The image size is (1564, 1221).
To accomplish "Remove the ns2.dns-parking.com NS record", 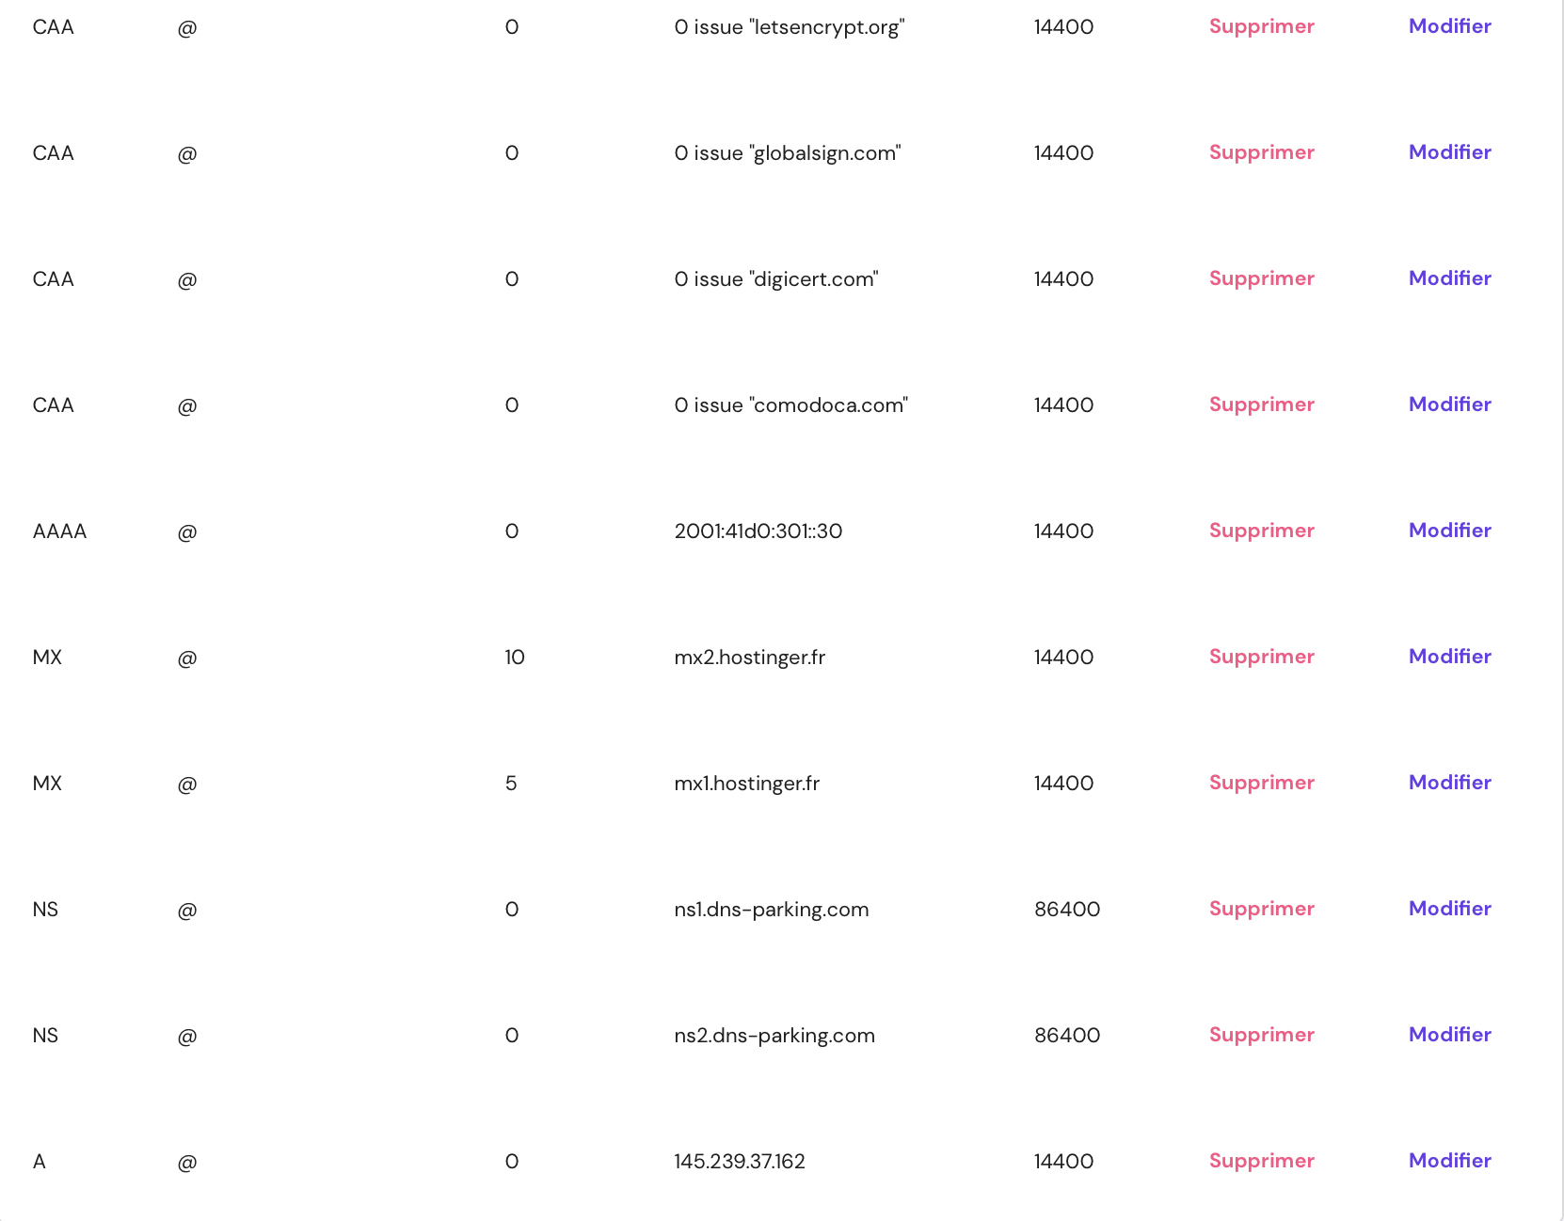I will (1261, 1035).
